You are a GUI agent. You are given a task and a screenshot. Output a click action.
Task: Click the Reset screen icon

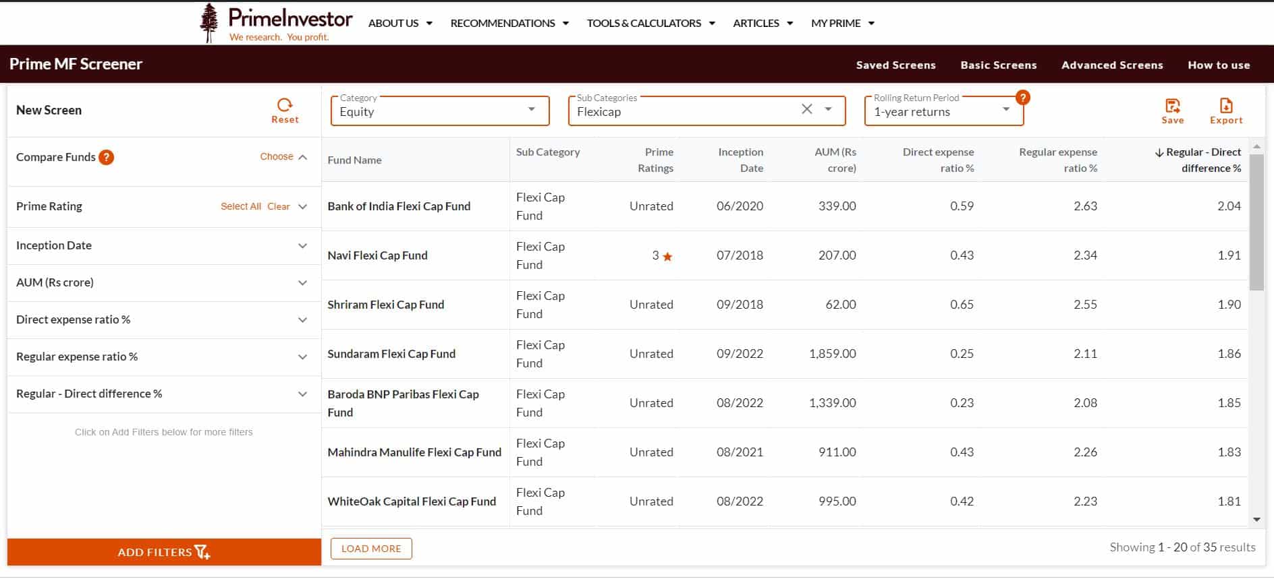pyautogui.click(x=285, y=105)
